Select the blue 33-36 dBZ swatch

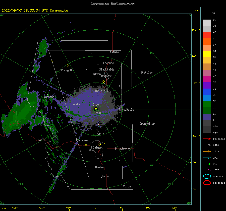207,92
